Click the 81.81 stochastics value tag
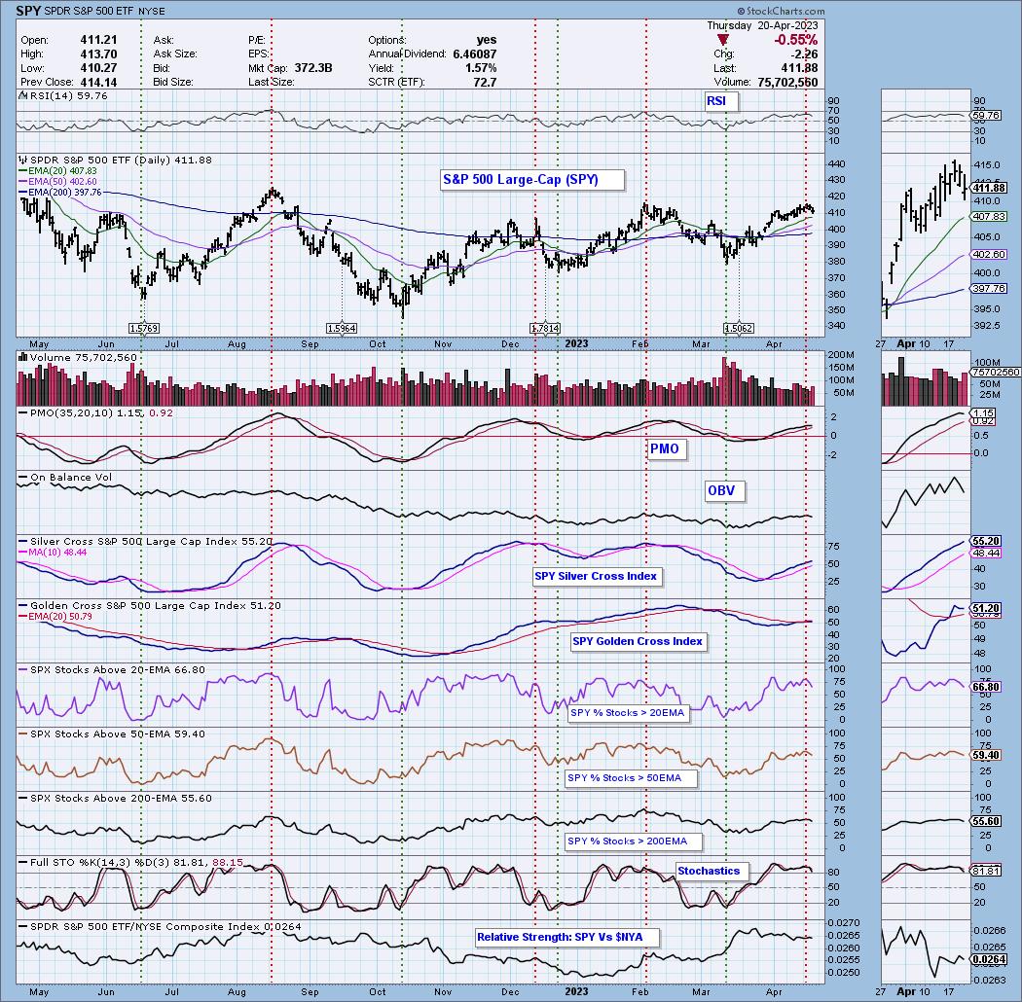Screen dimensions: 1022x1002 pyautogui.click(x=986, y=871)
